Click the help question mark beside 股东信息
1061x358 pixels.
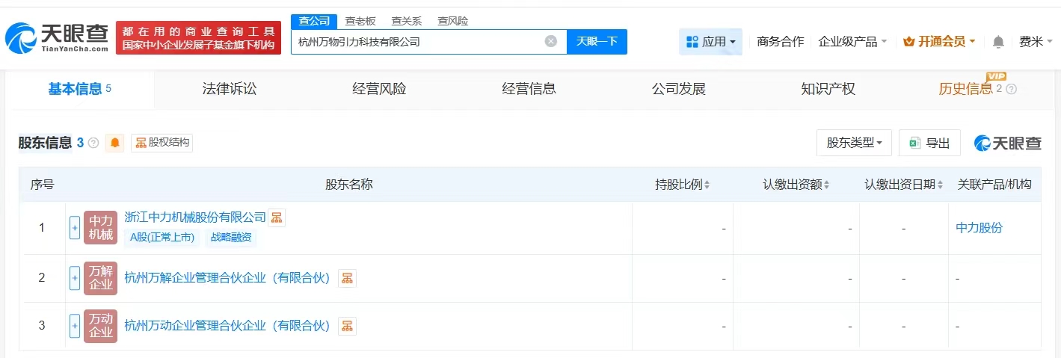[x=93, y=143]
